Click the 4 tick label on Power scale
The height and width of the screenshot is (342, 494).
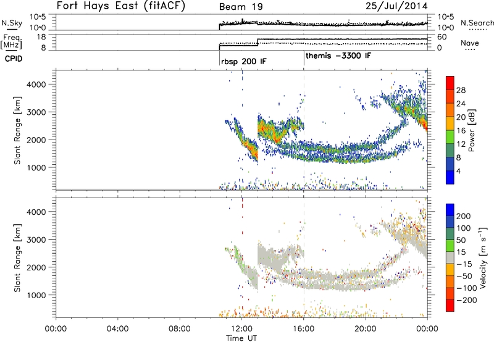(x=458, y=171)
